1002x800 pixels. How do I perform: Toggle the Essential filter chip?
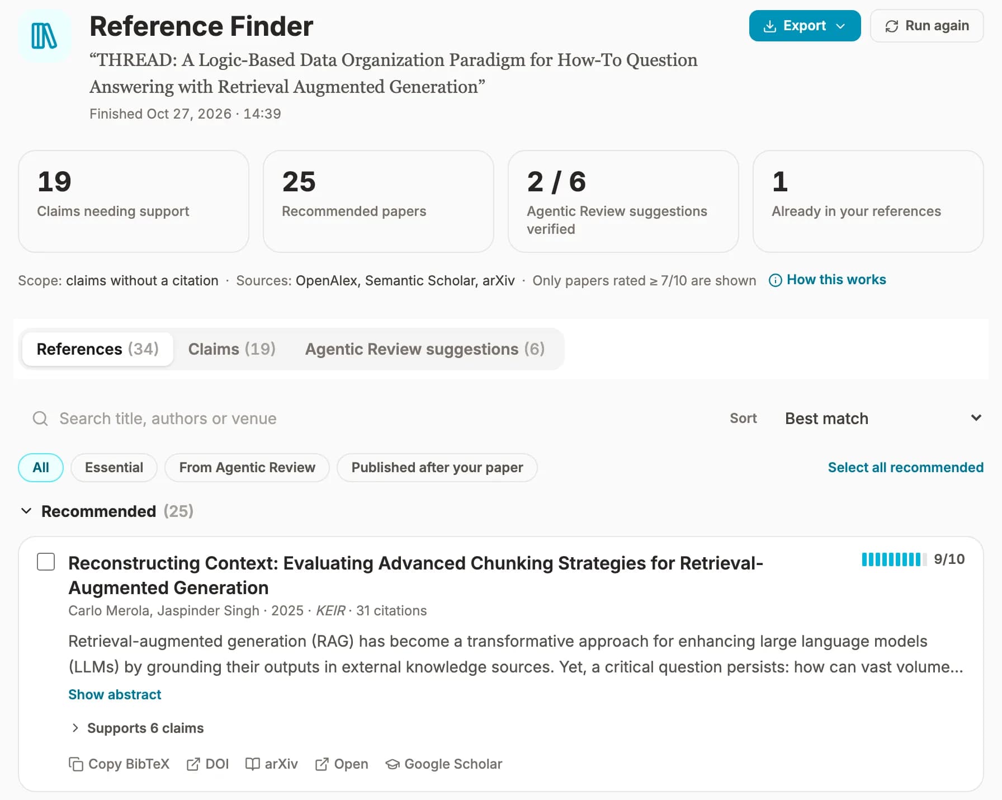[x=114, y=468]
